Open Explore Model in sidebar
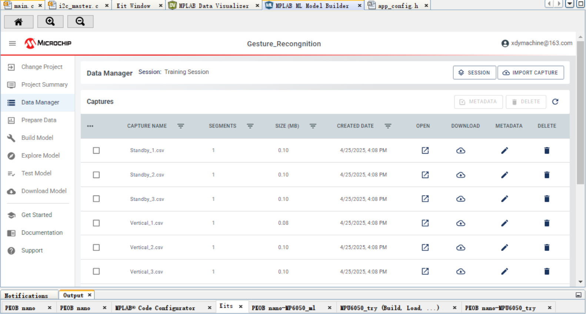The height and width of the screenshot is (314, 586). click(x=37, y=156)
